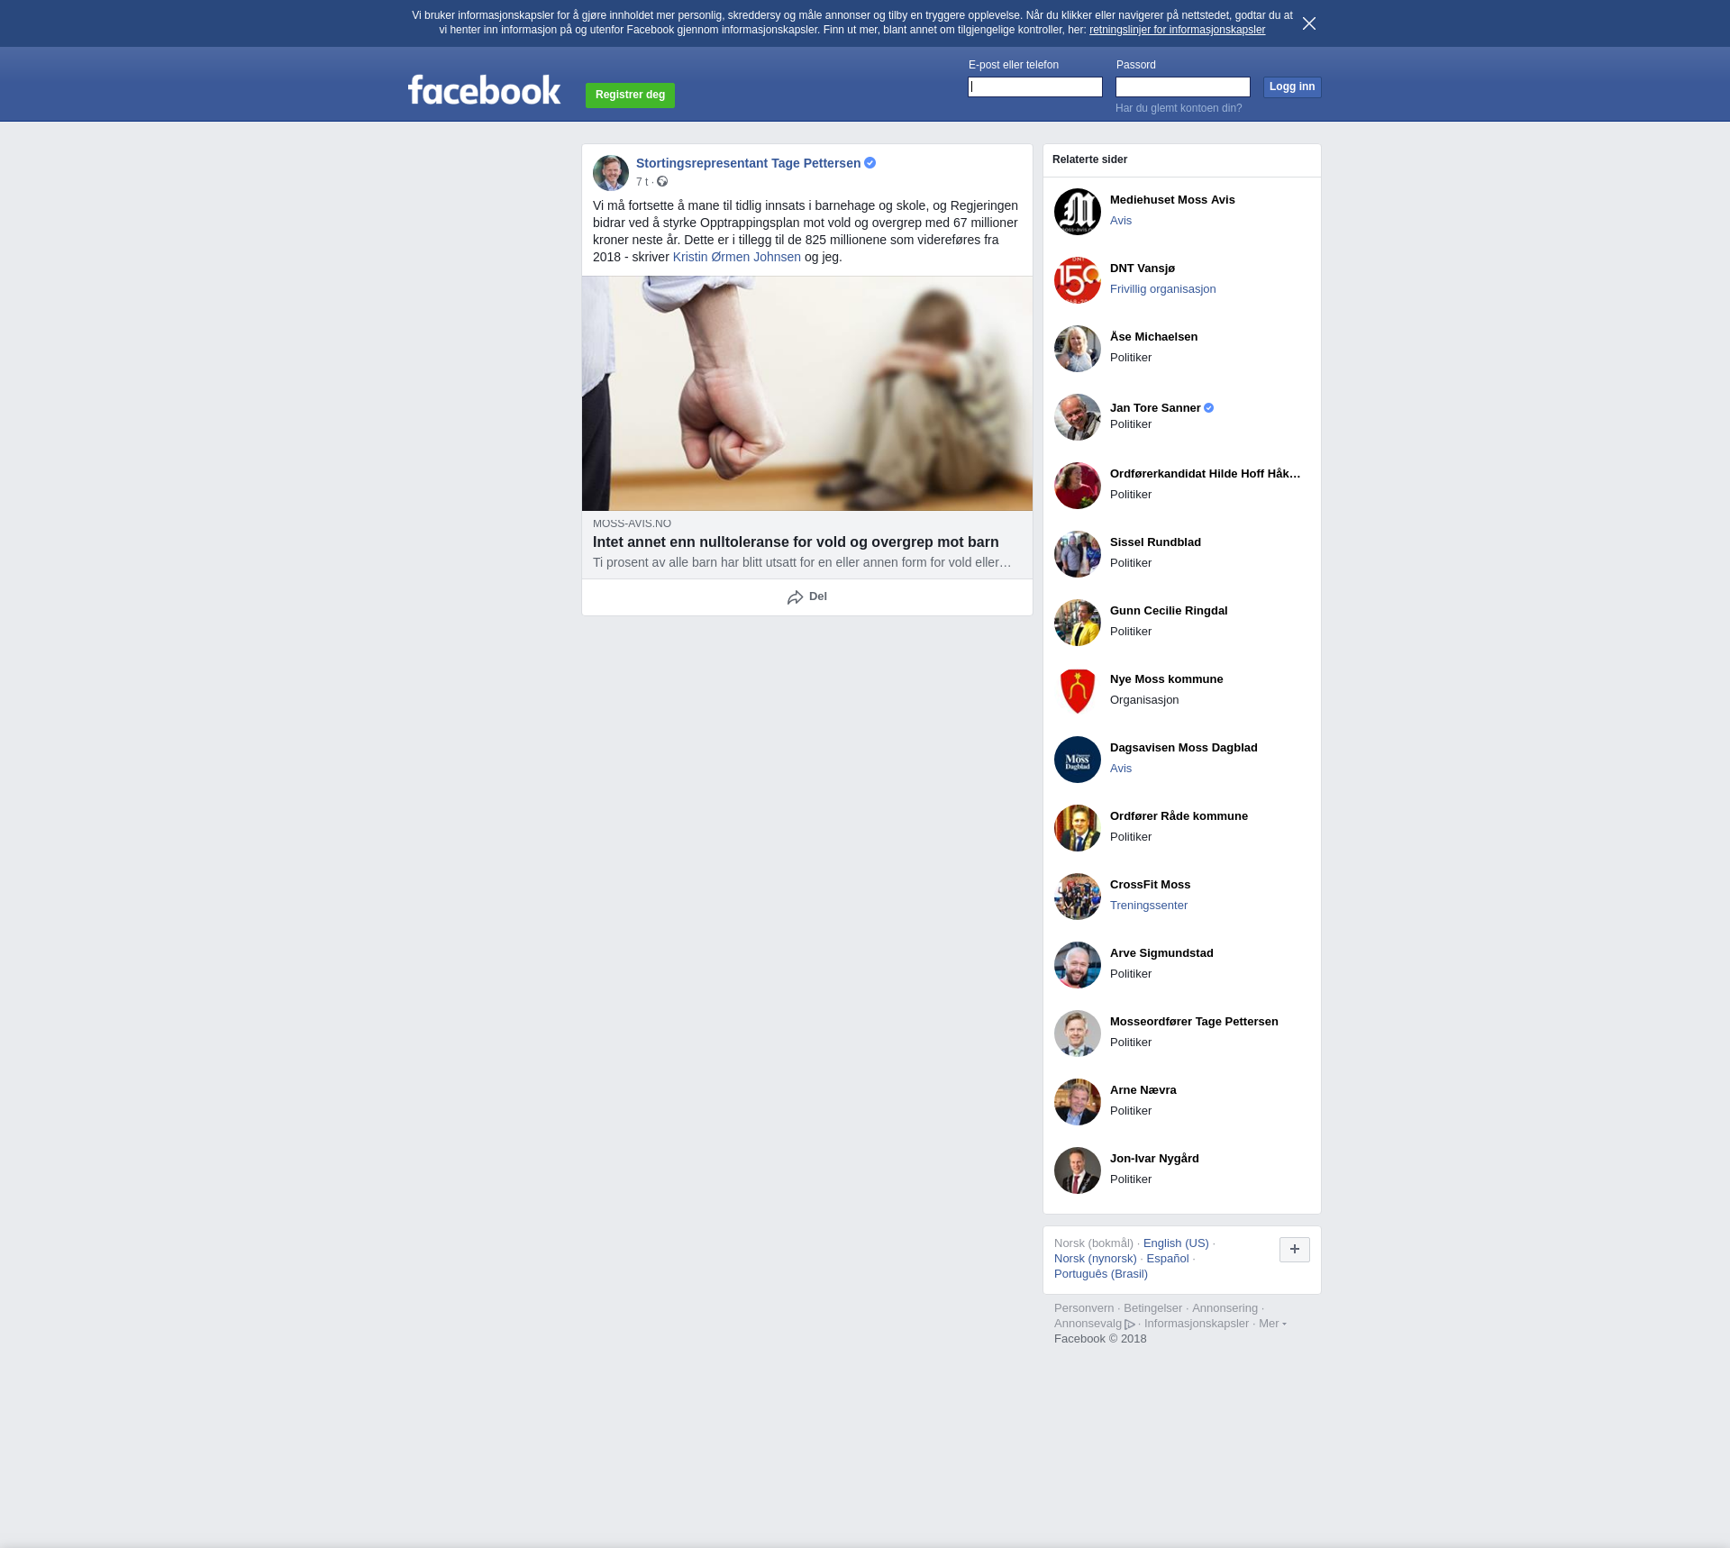Viewport: 1730px width, 1548px height.
Task: Open Ordførerkandidat Hilde Hoff Håk… page name
Action: point(1205,474)
